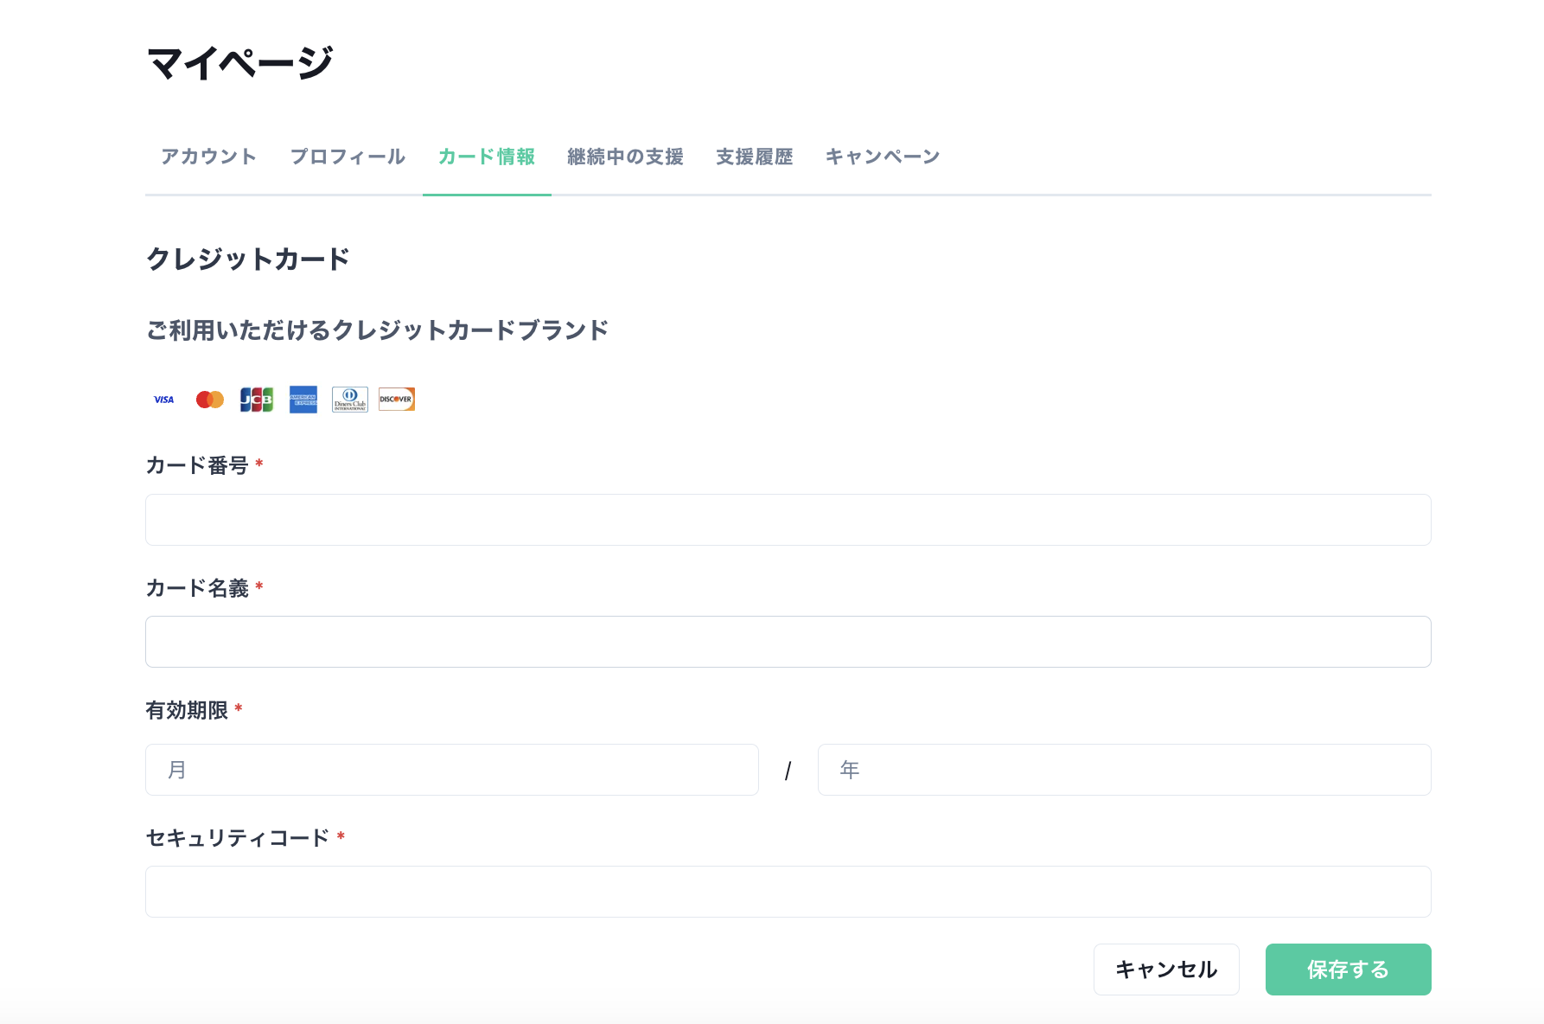
Task: View the 支援履歴 tab
Action: point(754,157)
